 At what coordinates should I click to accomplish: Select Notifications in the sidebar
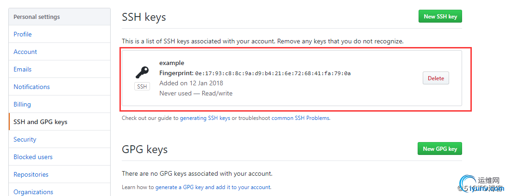point(31,87)
